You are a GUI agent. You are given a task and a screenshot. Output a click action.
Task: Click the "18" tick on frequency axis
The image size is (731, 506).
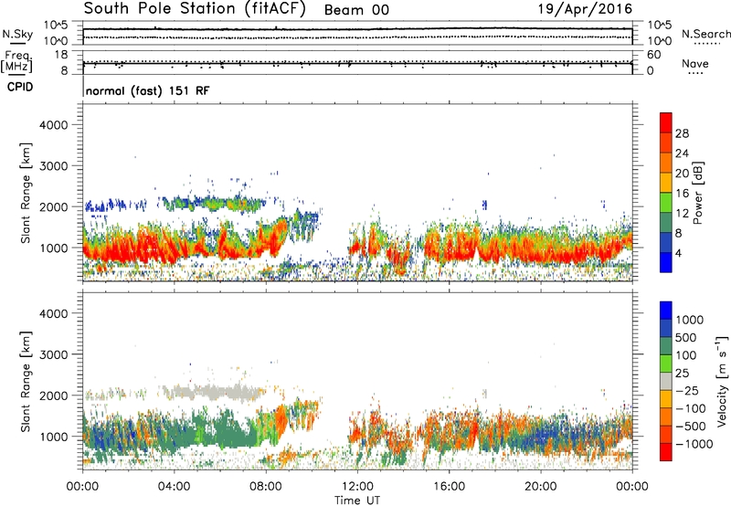click(61, 55)
